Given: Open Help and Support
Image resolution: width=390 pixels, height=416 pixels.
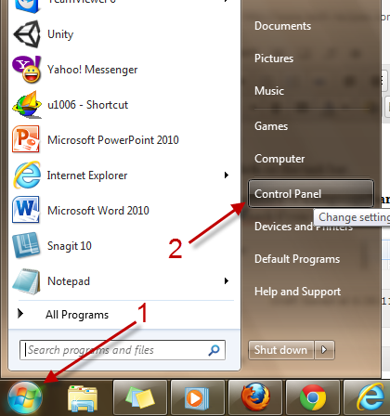Looking at the screenshot, I should click(x=297, y=292).
